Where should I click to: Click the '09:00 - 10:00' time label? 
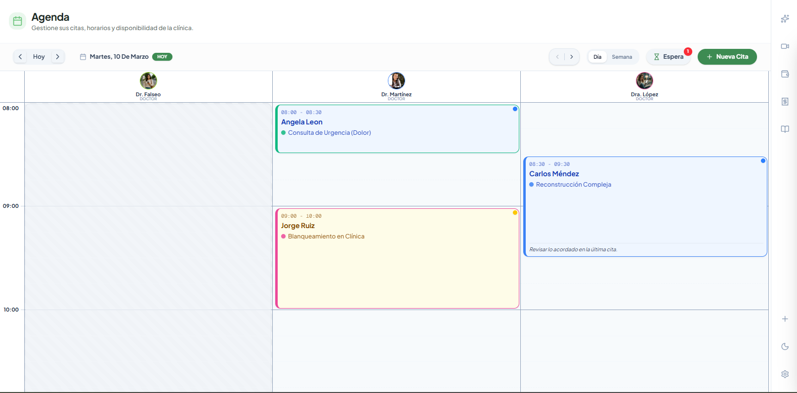[301, 216]
